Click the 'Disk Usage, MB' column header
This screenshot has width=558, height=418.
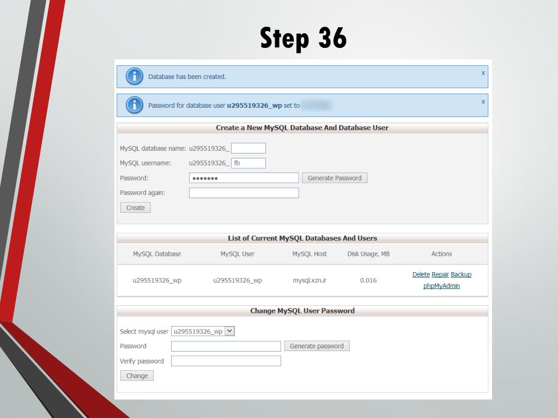pyautogui.click(x=368, y=254)
